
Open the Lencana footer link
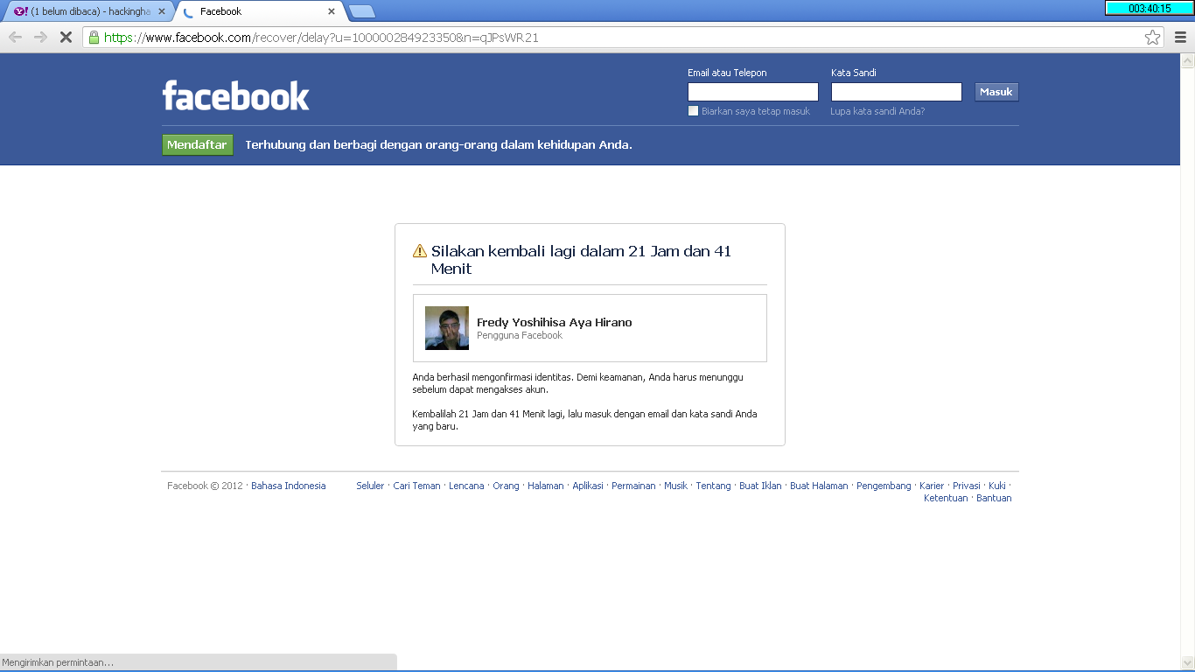pos(466,486)
